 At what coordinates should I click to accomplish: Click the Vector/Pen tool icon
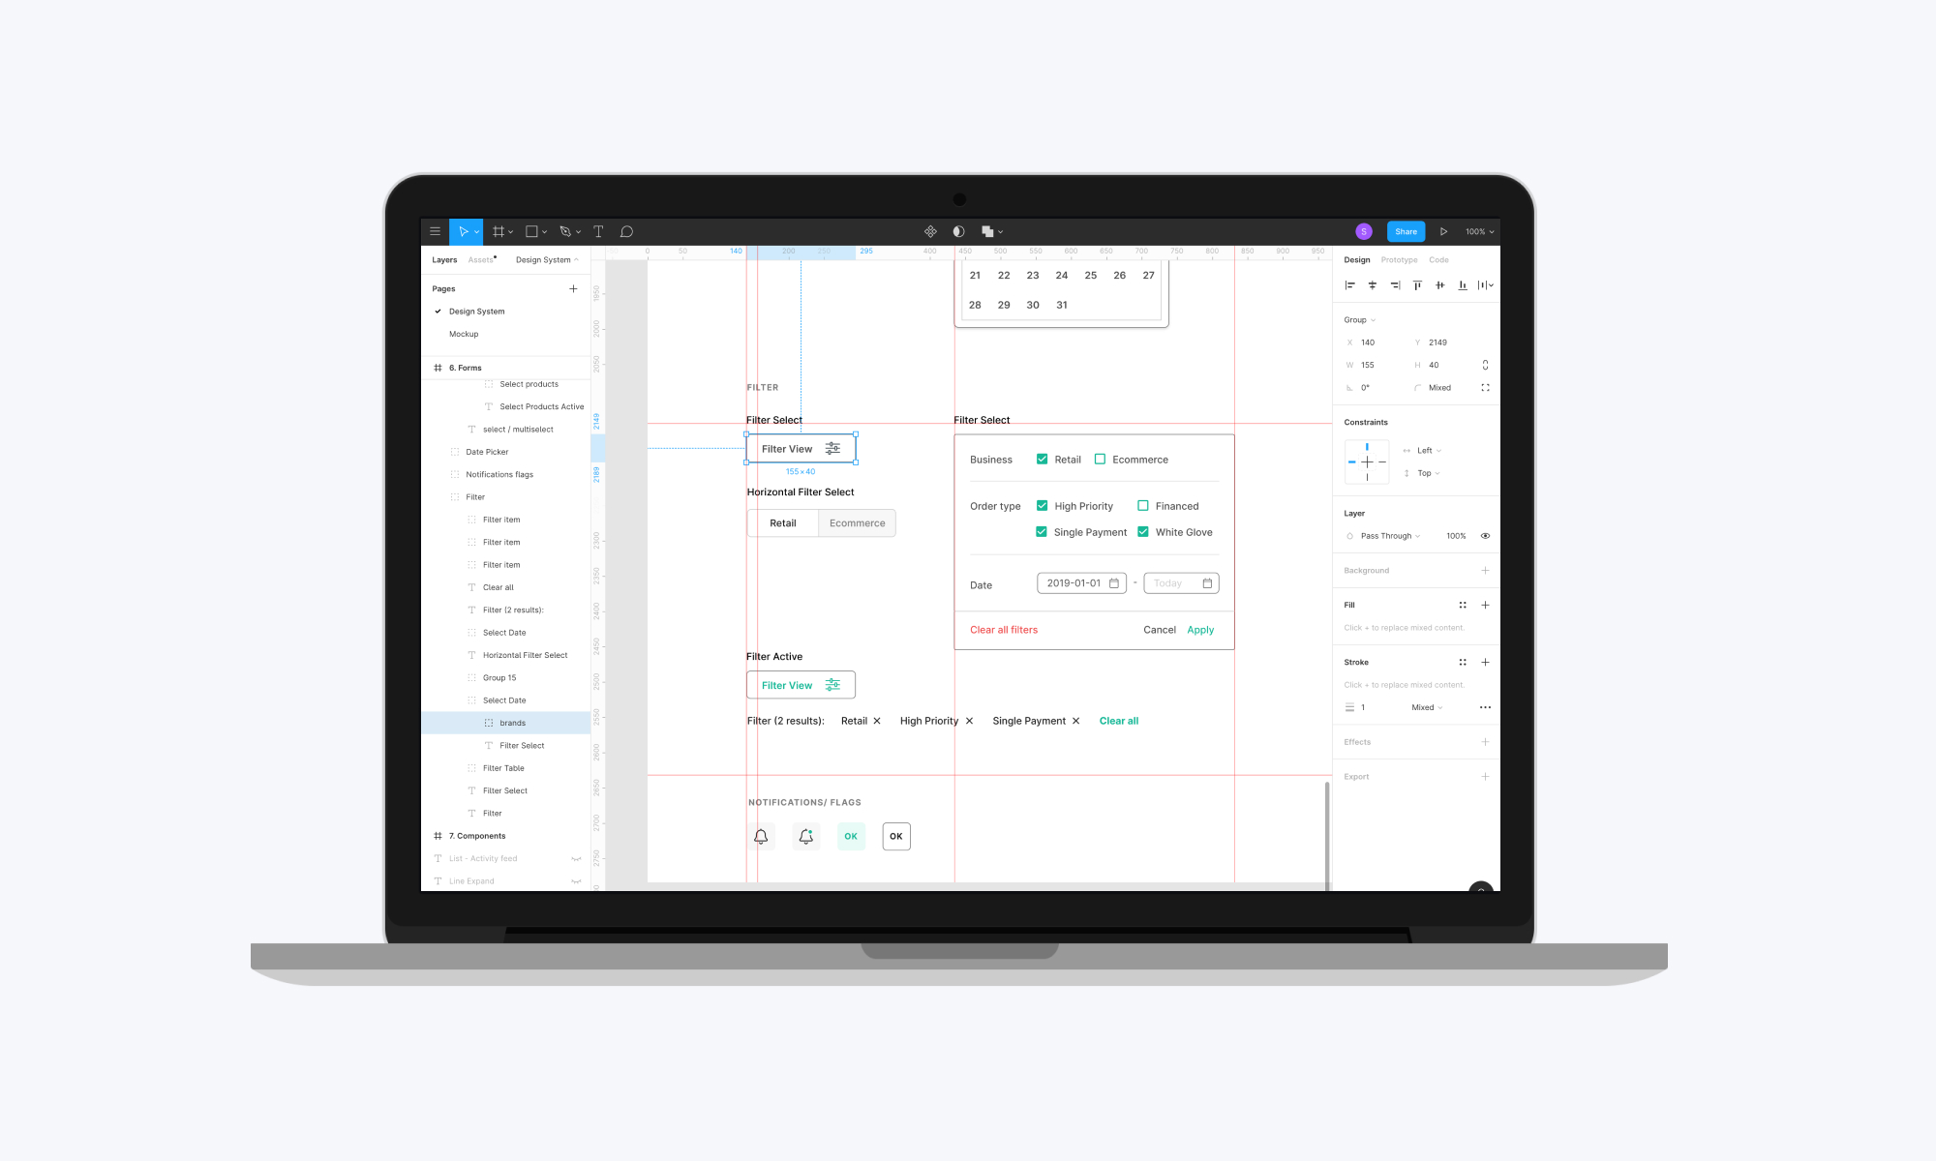coord(567,231)
